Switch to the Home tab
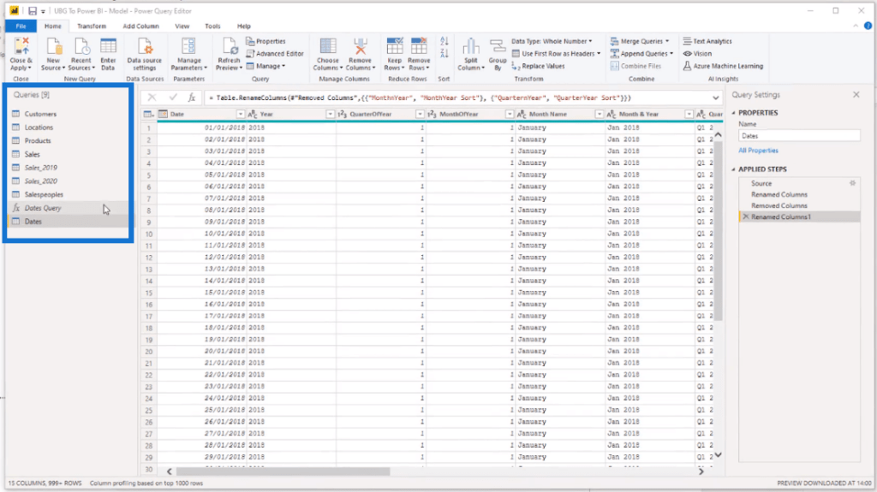The image size is (877, 492). pyautogui.click(x=52, y=27)
